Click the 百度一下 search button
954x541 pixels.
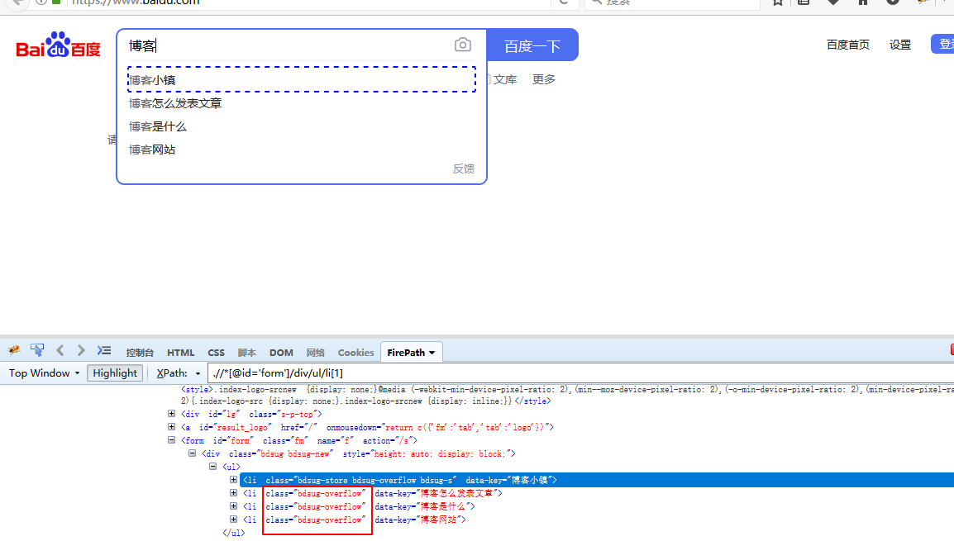532,45
